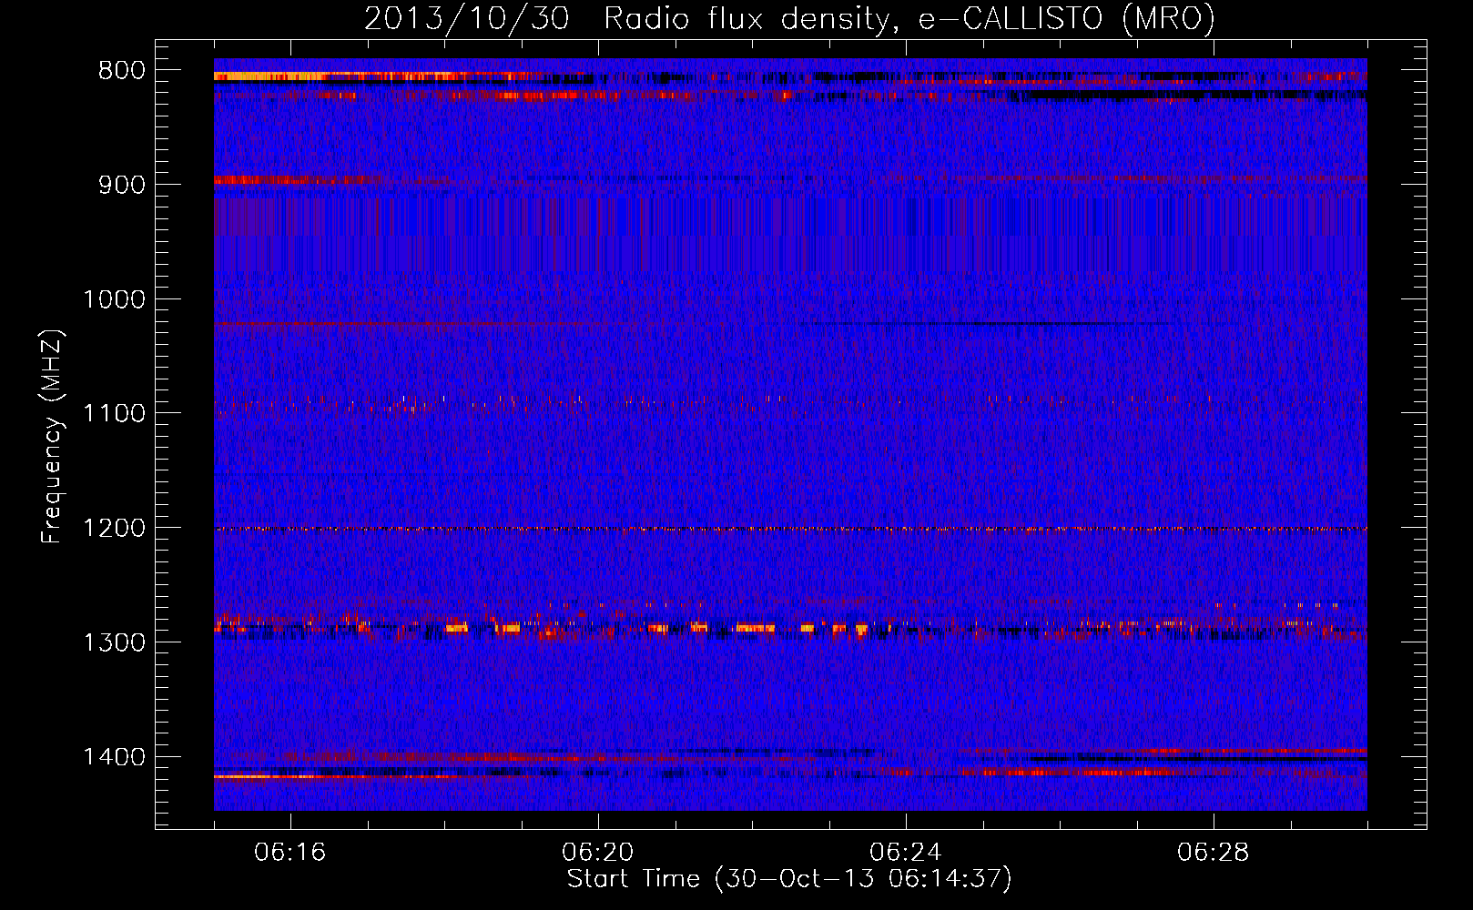Click the 'Start Time (30-Oct-13 06:14:37)' axis label
The width and height of the screenshot is (1473, 910).
(789, 879)
